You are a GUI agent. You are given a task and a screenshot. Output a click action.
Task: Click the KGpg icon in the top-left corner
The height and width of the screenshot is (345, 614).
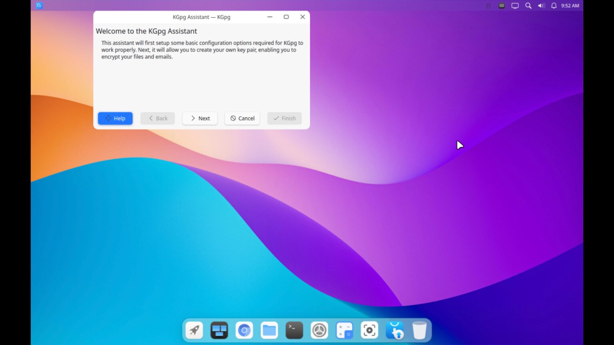point(39,5)
